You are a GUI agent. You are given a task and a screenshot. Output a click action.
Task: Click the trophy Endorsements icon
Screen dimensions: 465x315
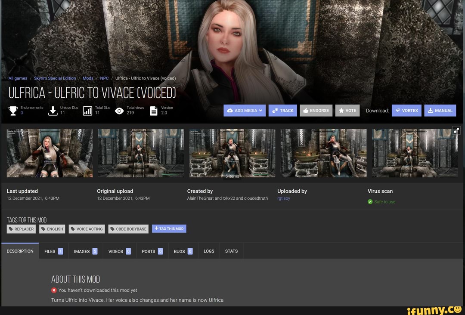[x=13, y=111]
